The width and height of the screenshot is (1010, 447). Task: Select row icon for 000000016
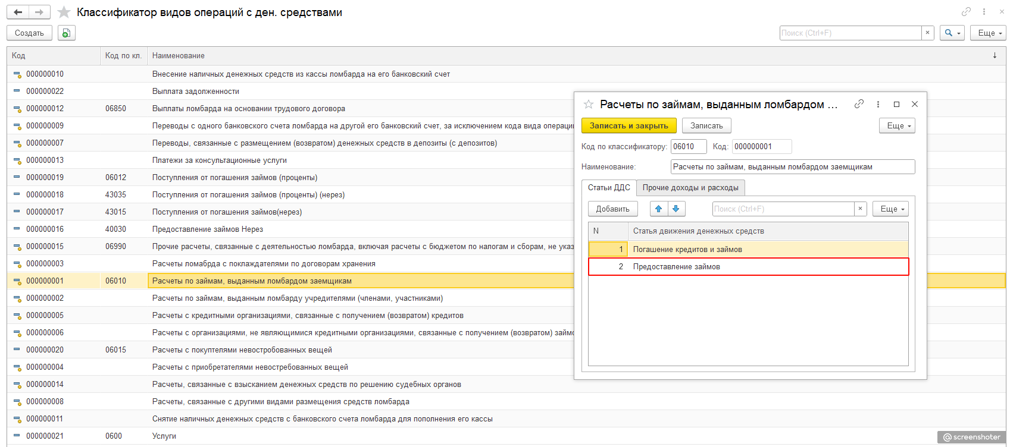[x=17, y=229]
